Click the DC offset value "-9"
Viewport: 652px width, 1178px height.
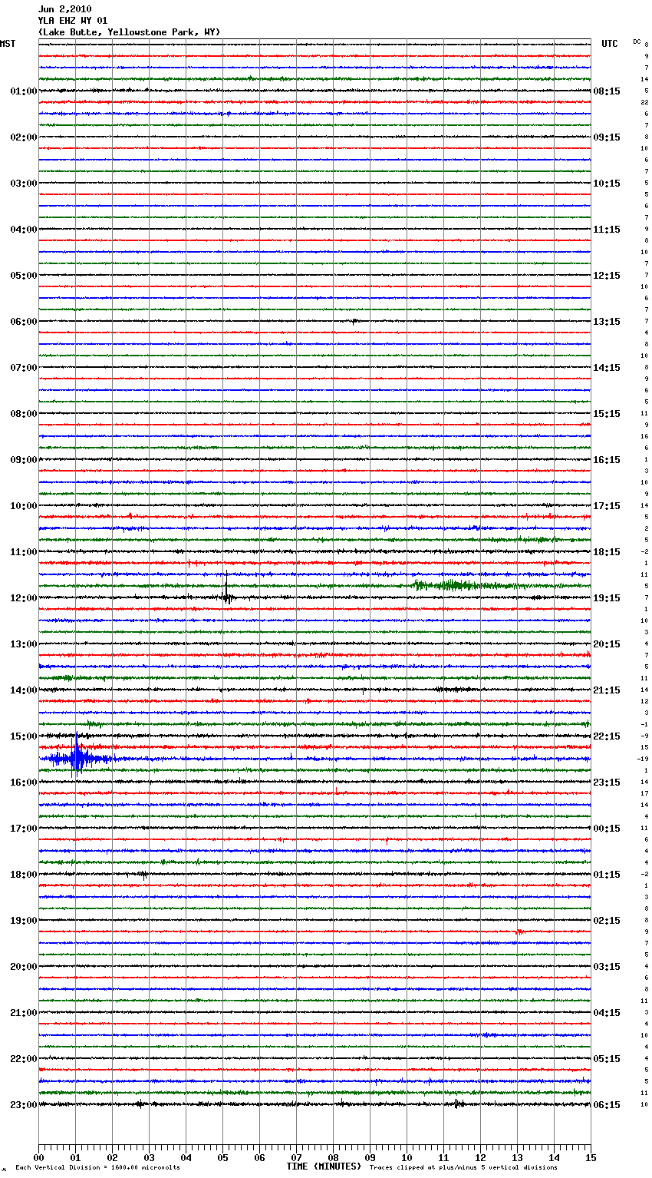(x=644, y=736)
